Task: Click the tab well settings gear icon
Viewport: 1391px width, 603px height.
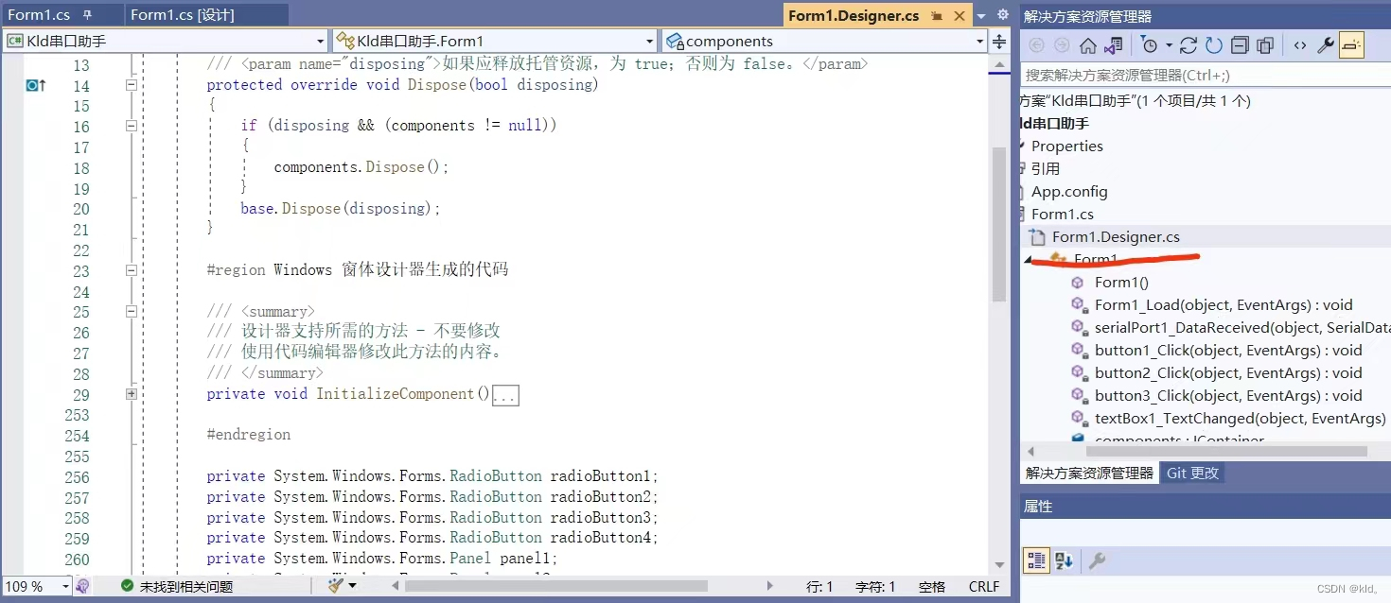Action: (x=1003, y=15)
